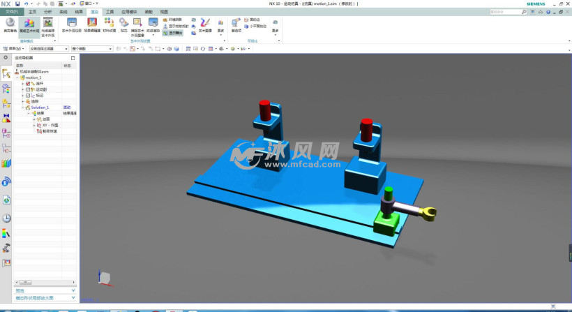Open the Constraint Navigator bowtie sidebar icon
The image size is (572, 312).
pyautogui.click(x=7, y=118)
